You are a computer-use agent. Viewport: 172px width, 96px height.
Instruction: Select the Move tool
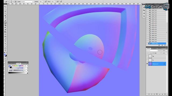tap(5, 7)
